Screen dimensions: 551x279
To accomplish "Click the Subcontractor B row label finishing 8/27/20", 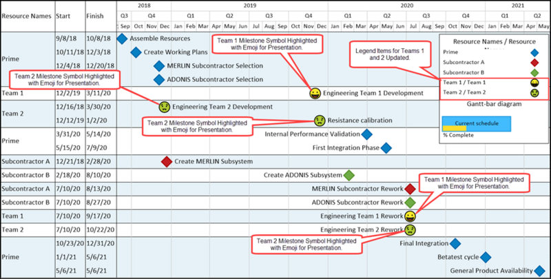I will coord(25,203).
